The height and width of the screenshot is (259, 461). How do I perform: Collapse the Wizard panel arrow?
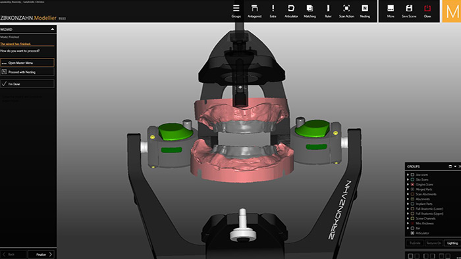(52, 30)
